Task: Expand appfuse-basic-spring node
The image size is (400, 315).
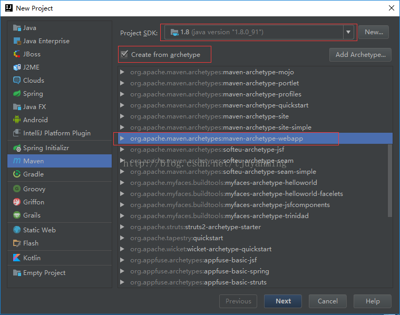Action: (x=122, y=271)
